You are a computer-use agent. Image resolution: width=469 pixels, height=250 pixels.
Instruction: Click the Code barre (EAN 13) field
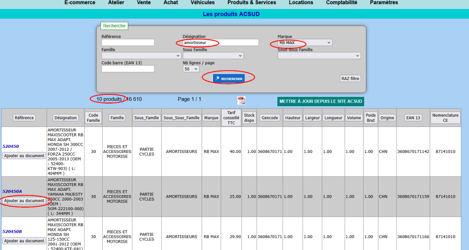128,69
